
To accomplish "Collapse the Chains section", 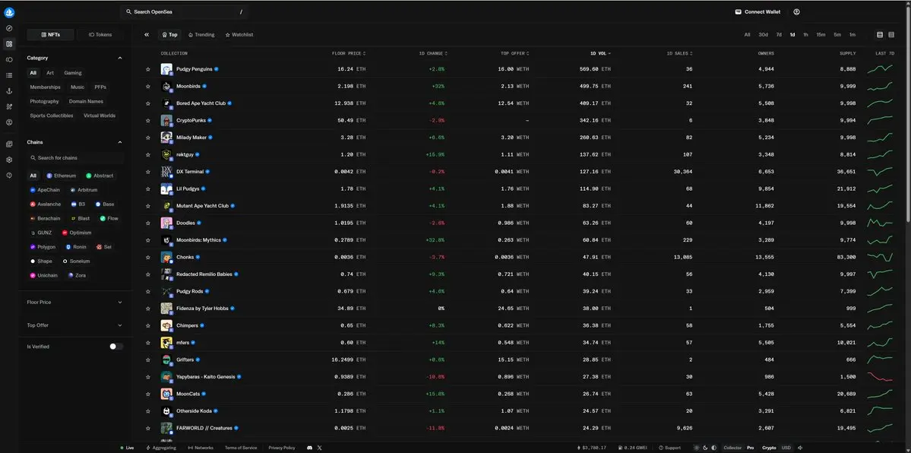I will pyautogui.click(x=120, y=142).
